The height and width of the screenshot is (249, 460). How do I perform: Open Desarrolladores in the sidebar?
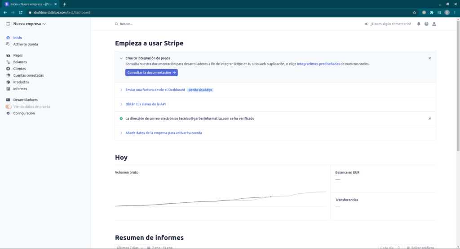coord(26,100)
